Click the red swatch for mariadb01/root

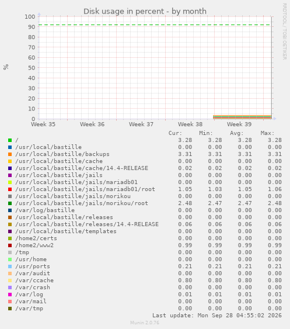pyautogui.click(x=10, y=189)
